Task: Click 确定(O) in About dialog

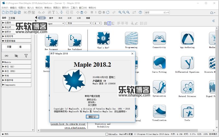Action: pos(92,116)
